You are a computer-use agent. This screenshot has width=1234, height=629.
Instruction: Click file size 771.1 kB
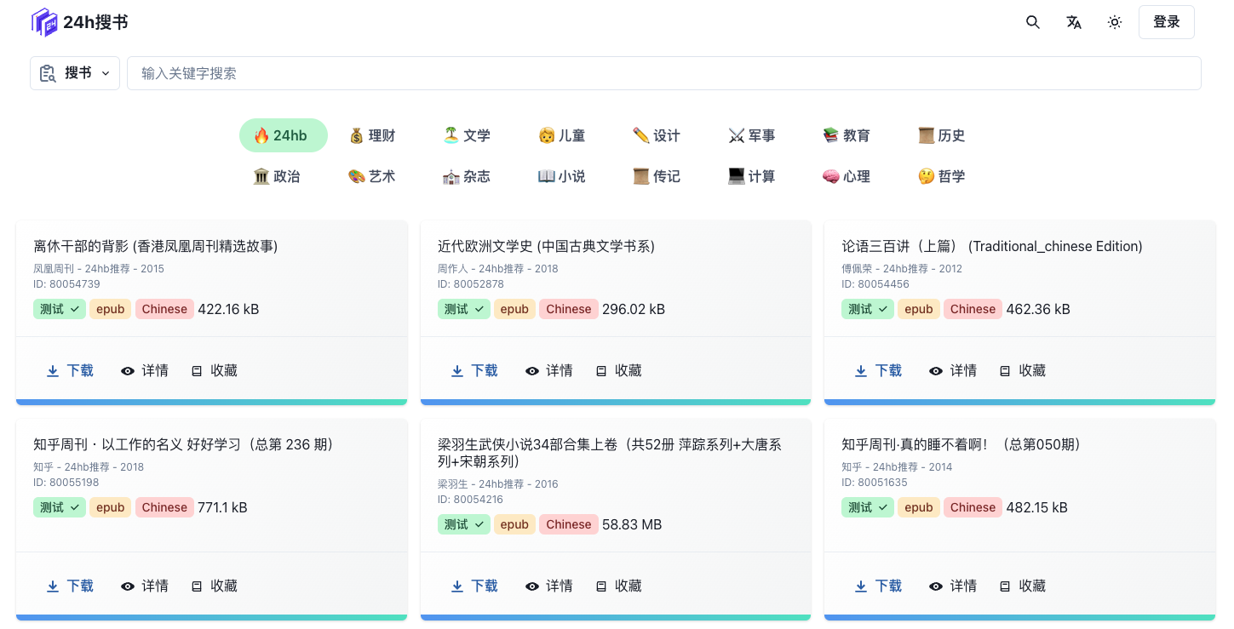click(x=222, y=507)
